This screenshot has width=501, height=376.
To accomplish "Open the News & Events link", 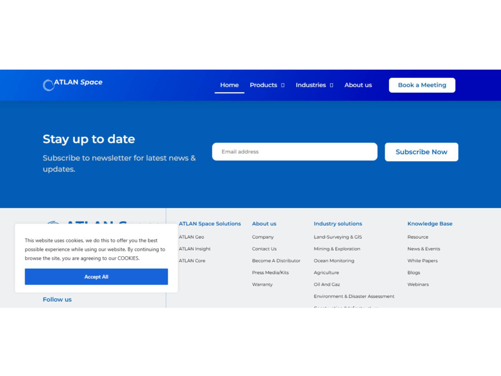I will coord(424,249).
